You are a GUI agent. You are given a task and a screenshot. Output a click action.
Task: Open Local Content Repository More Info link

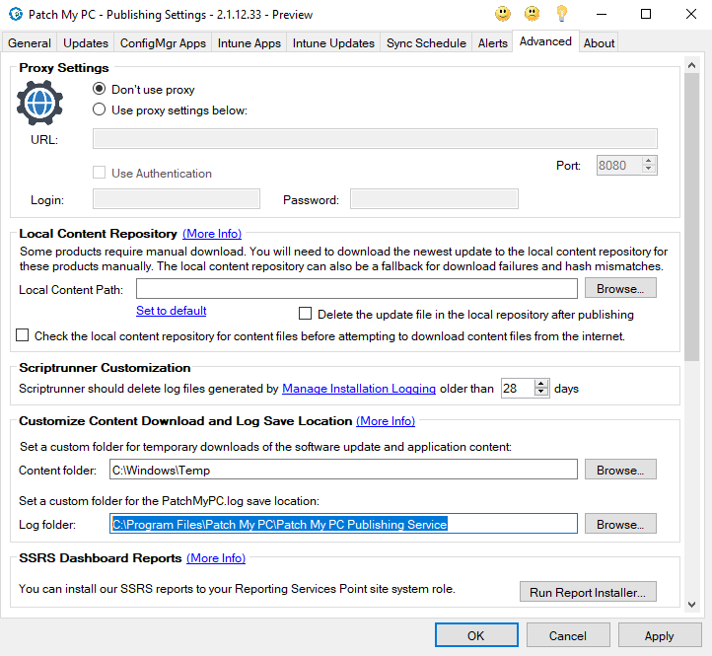212,234
